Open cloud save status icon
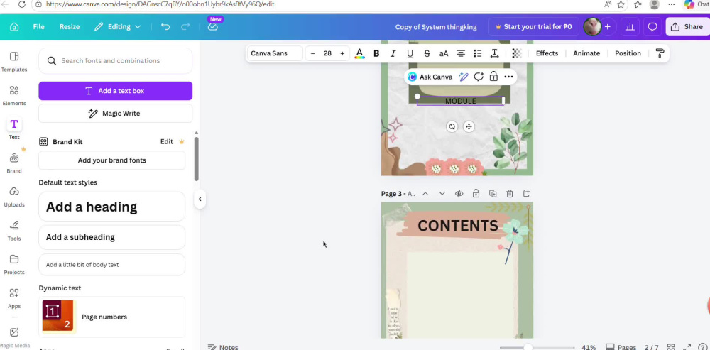Screen dimensions: 710x350 [213, 27]
